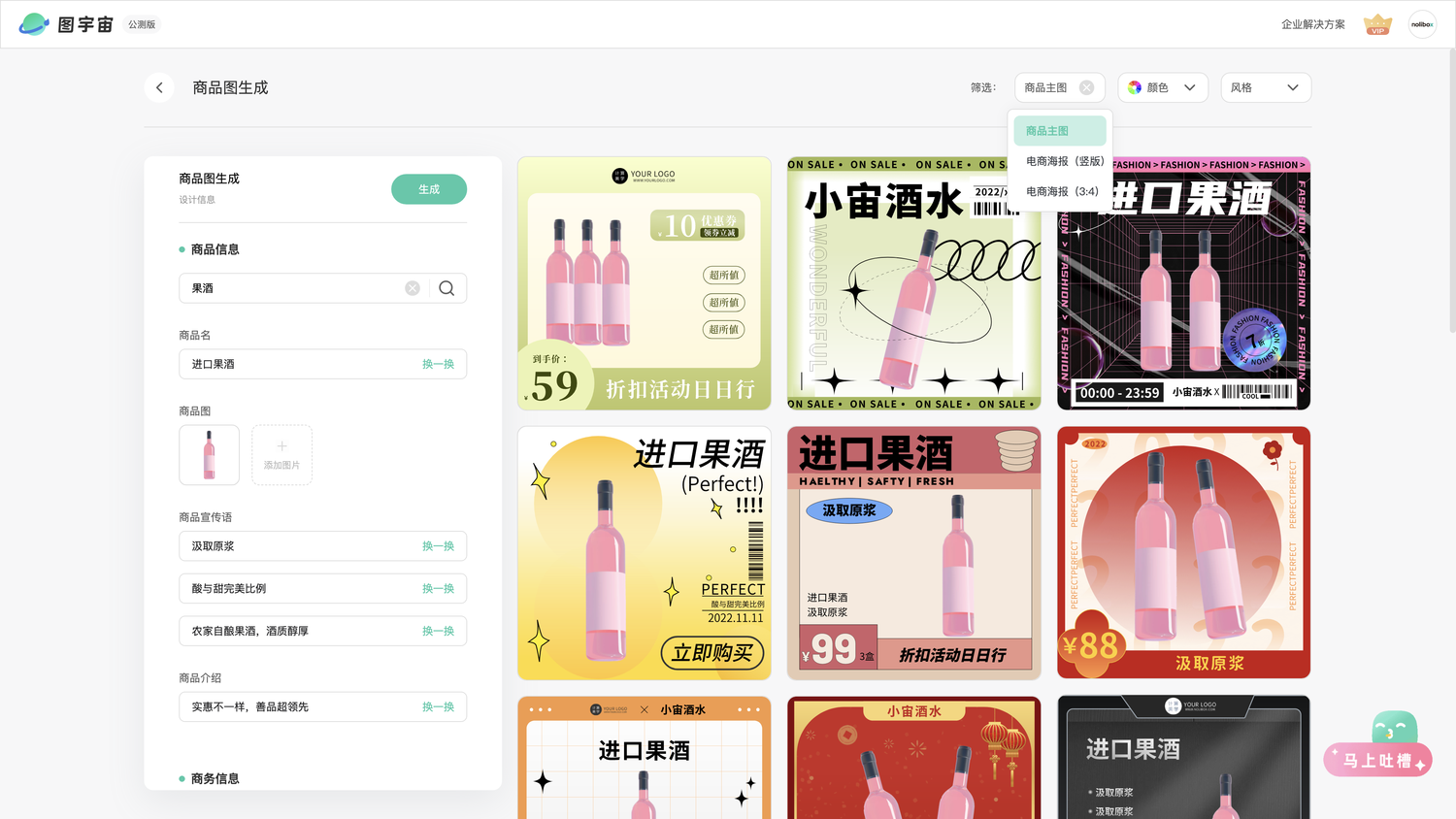
Task: Open the red lantern 小宙酒水 template
Action: click(913, 758)
